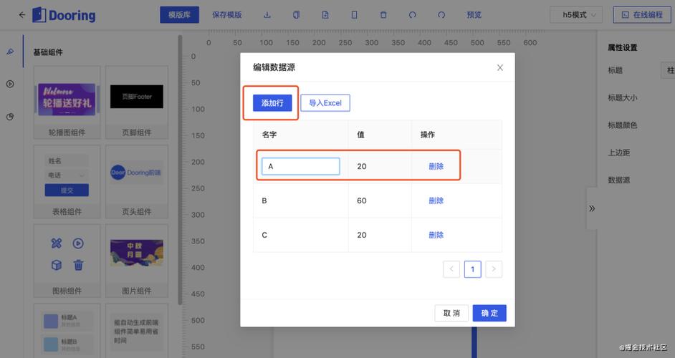Go to the next page in table pagination

pyautogui.click(x=494, y=269)
